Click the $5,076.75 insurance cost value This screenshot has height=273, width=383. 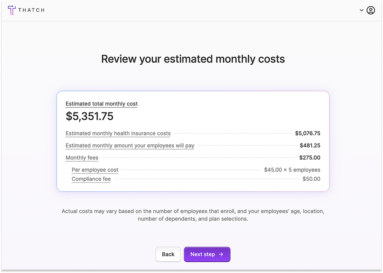pyautogui.click(x=307, y=133)
